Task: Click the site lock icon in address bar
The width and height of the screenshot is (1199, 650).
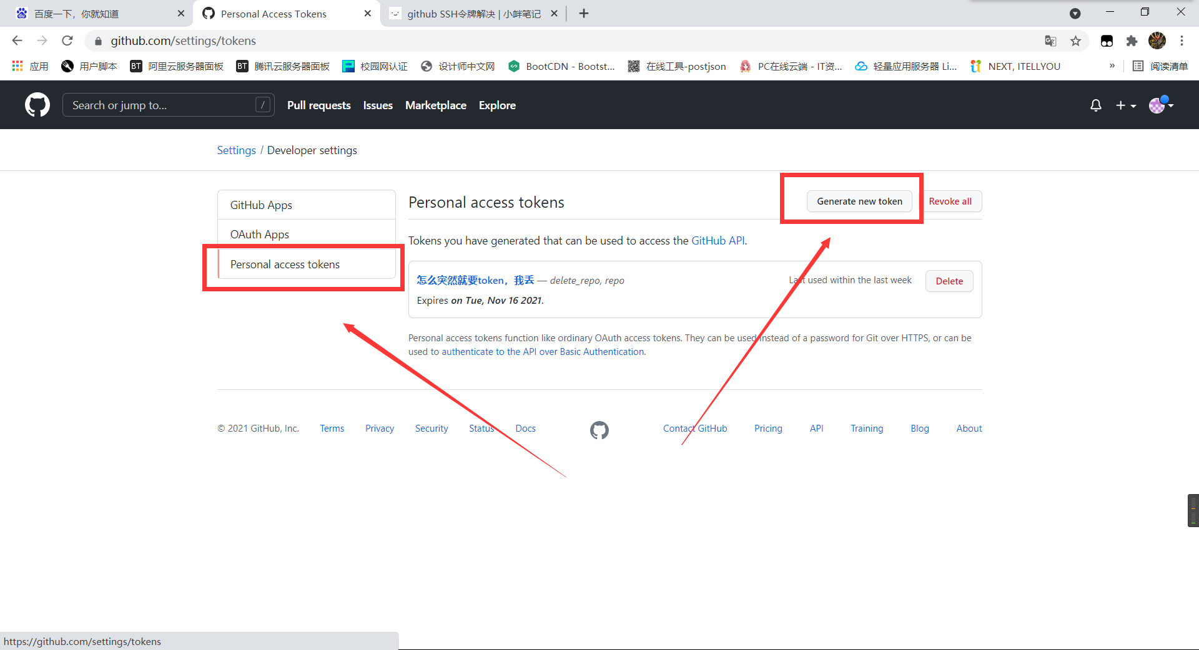Action: point(98,41)
